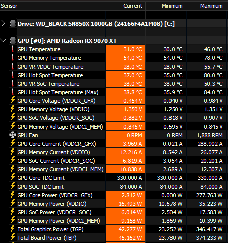Viewport: 228px width, 243px height.
Task: Click the thermometer icon for GPU VR SoC Temperature
Action: tap(13, 83)
